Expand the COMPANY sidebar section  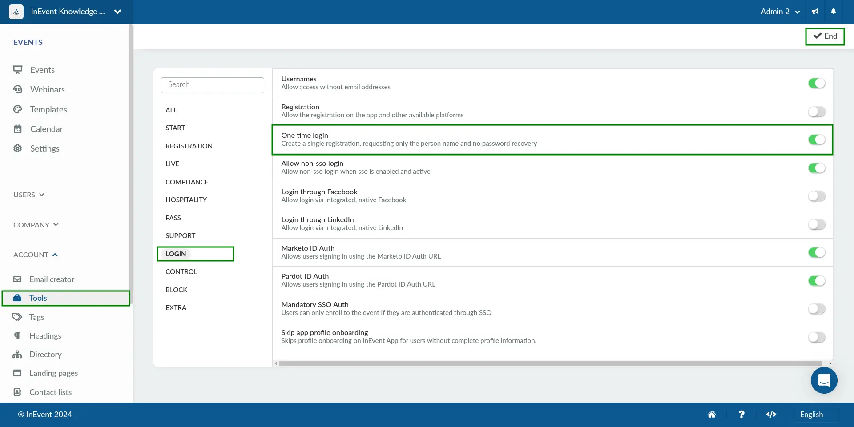pyautogui.click(x=36, y=225)
